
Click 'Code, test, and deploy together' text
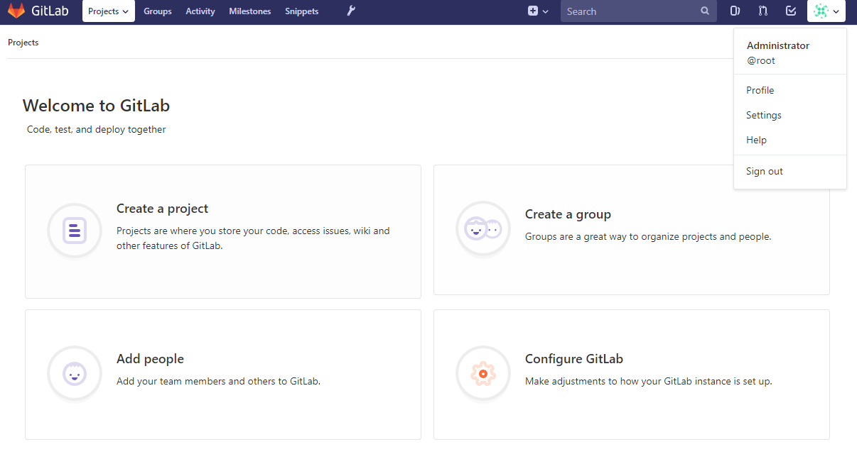pos(97,129)
